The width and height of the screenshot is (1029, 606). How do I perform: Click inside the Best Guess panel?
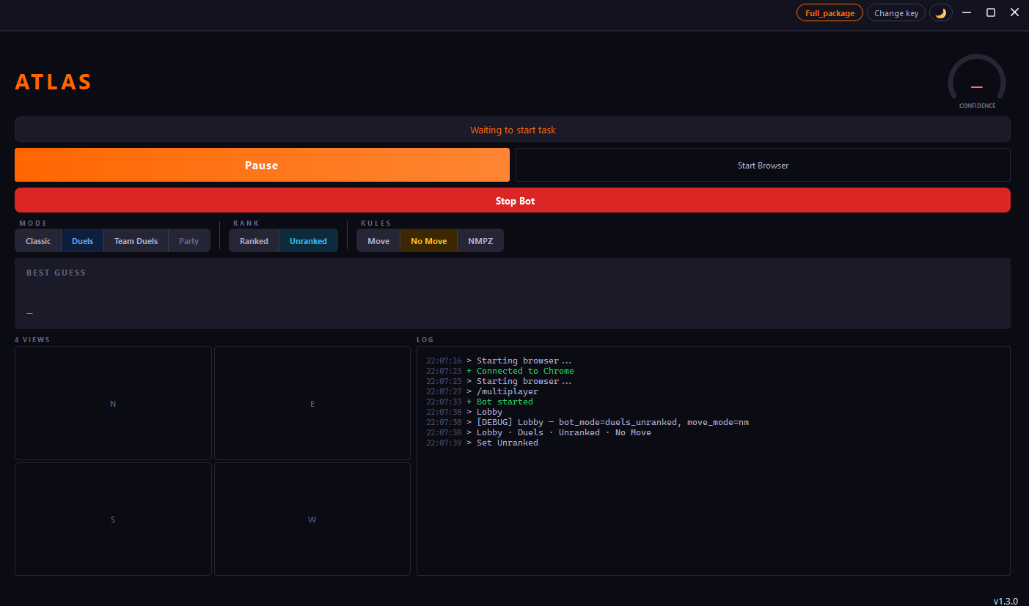513,293
